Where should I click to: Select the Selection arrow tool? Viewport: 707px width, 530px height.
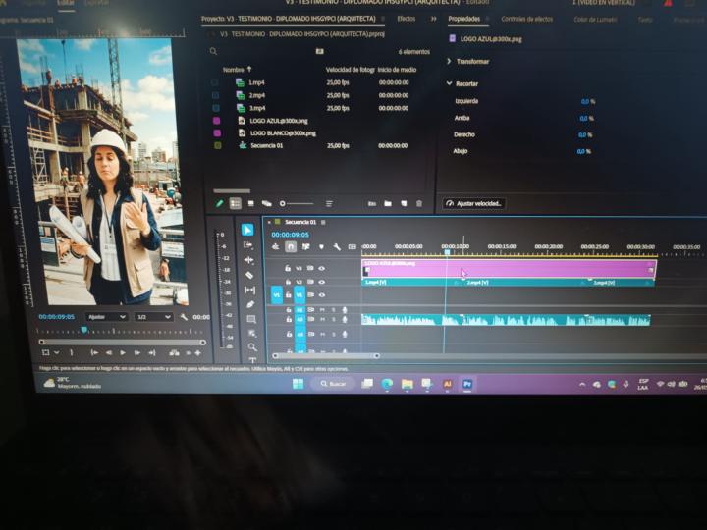(247, 230)
